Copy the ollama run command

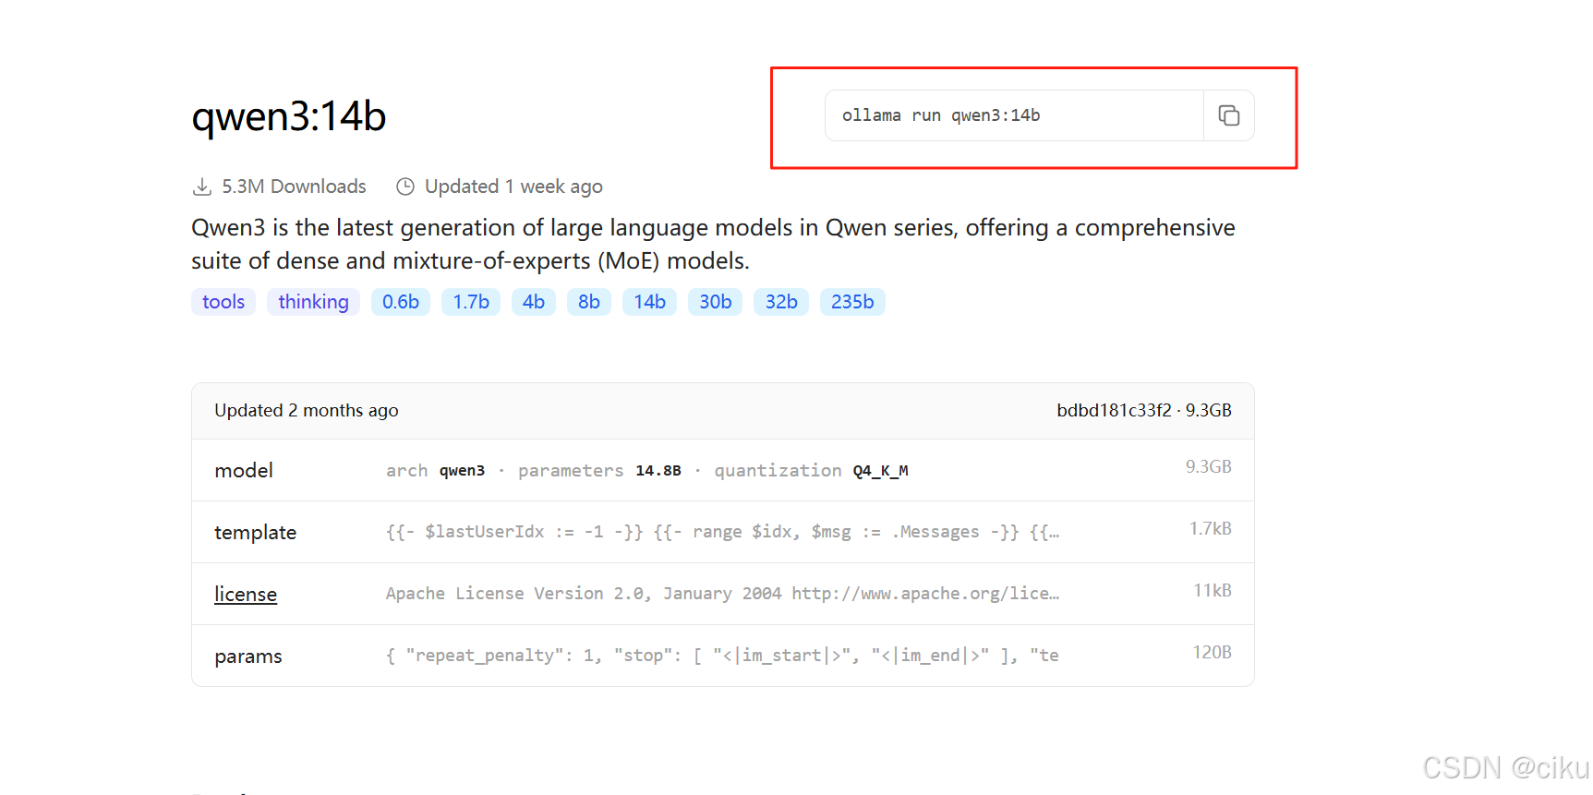1228,115
